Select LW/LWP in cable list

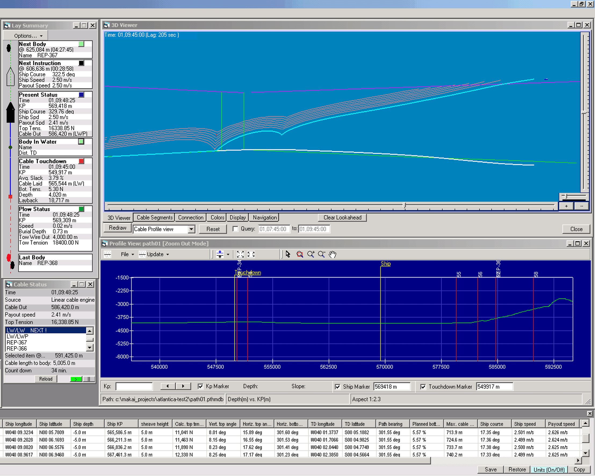pos(46,337)
